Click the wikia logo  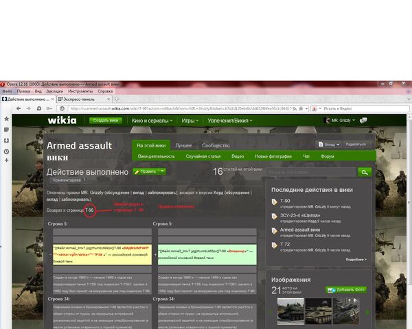pos(62,120)
